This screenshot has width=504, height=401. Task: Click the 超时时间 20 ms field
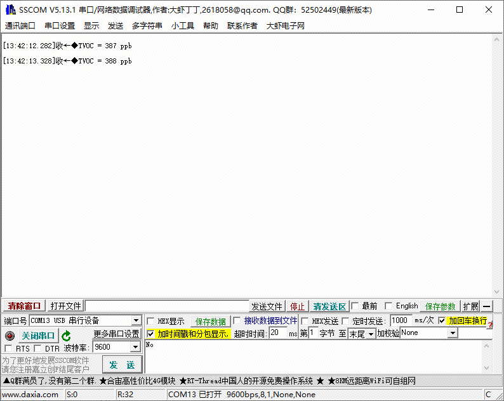(278, 332)
